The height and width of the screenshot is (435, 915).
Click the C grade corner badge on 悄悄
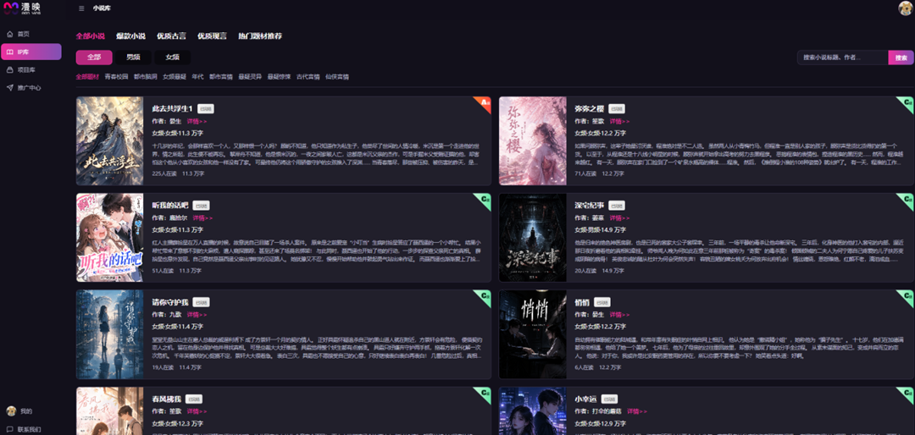click(x=907, y=295)
